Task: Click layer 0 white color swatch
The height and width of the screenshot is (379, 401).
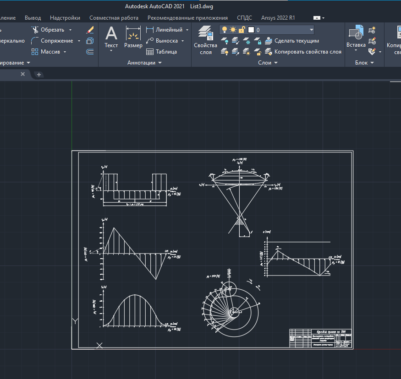Action: [251, 30]
